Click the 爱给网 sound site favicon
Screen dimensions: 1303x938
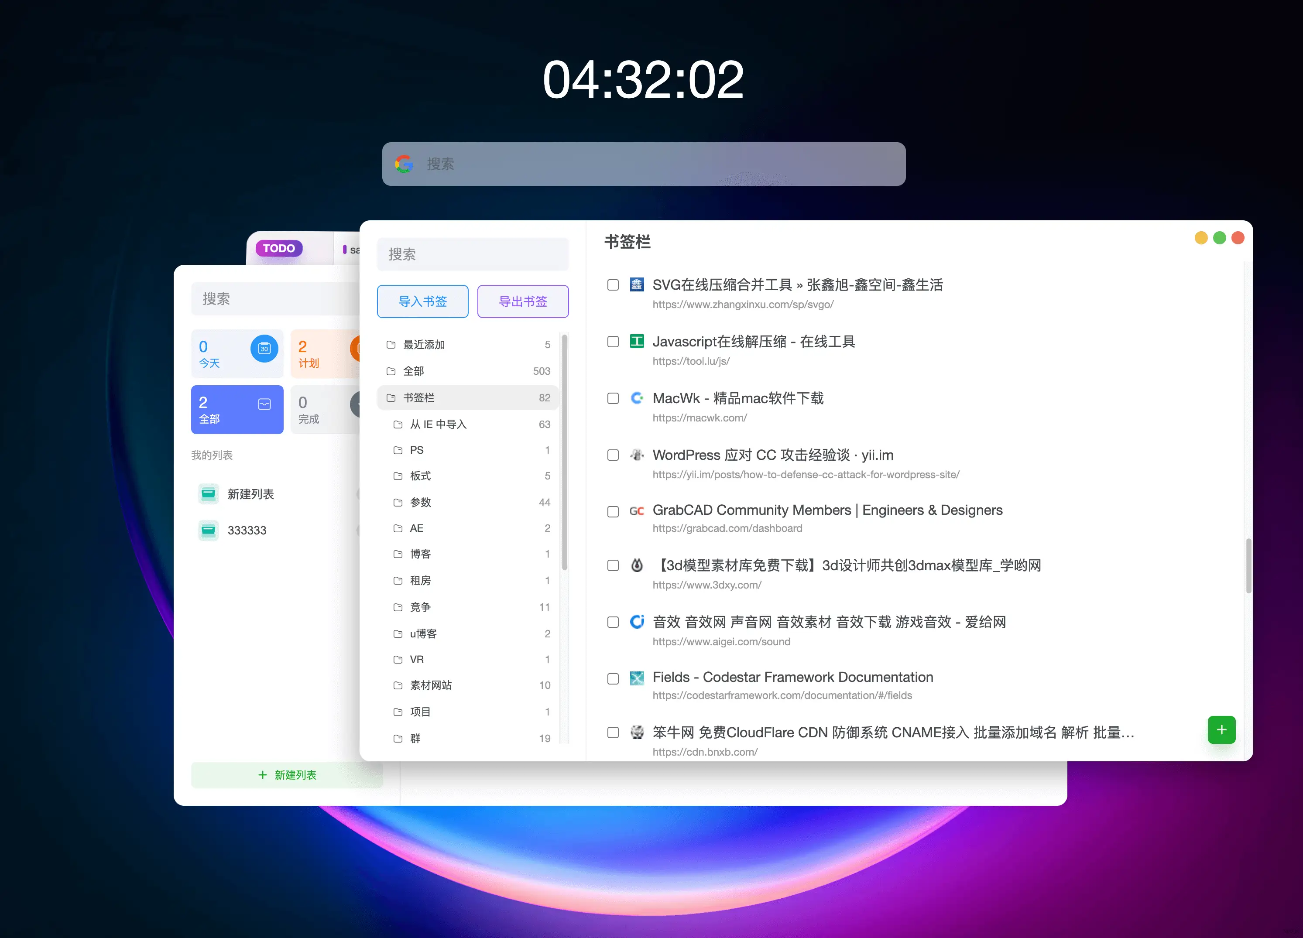point(637,622)
